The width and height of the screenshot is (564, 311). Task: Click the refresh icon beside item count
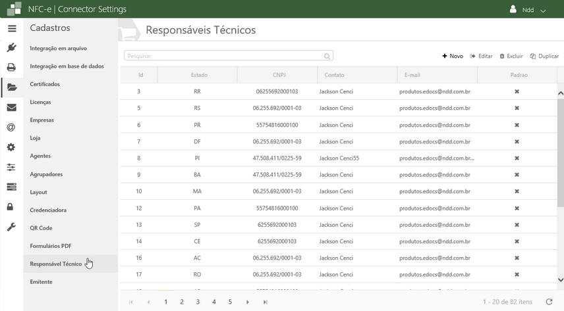click(x=549, y=302)
